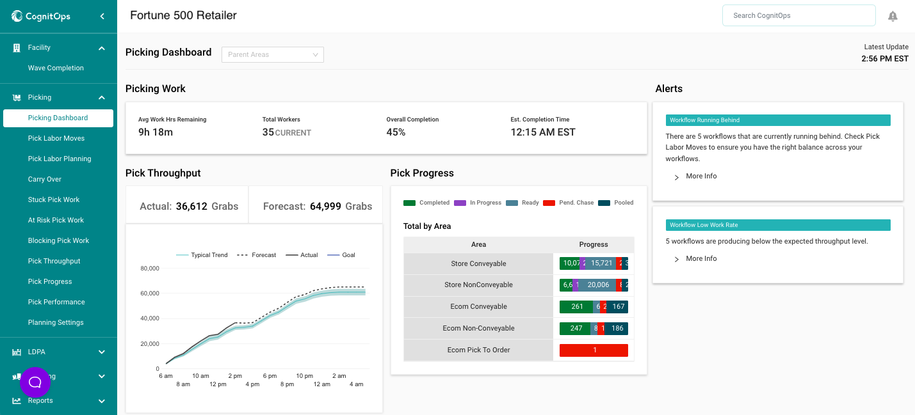Image resolution: width=915 pixels, height=415 pixels.
Task: Click the Facility building icon
Action: pos(17,48)
